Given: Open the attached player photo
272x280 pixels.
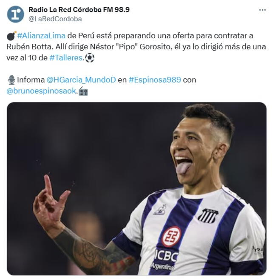Looking at the screenshot, I should coord(136,189).
